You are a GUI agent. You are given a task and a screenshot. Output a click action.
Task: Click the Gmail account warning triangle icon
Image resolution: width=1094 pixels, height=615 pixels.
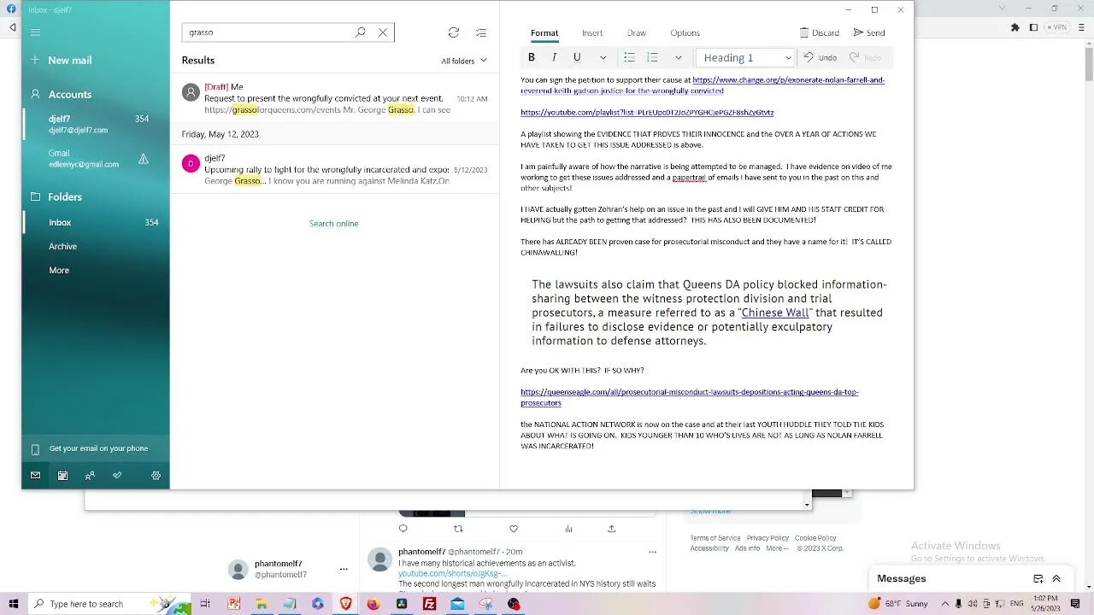[144, 159]
